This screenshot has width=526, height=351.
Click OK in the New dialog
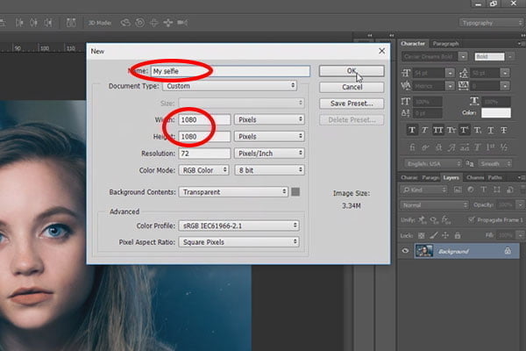[x=352, y=71]
